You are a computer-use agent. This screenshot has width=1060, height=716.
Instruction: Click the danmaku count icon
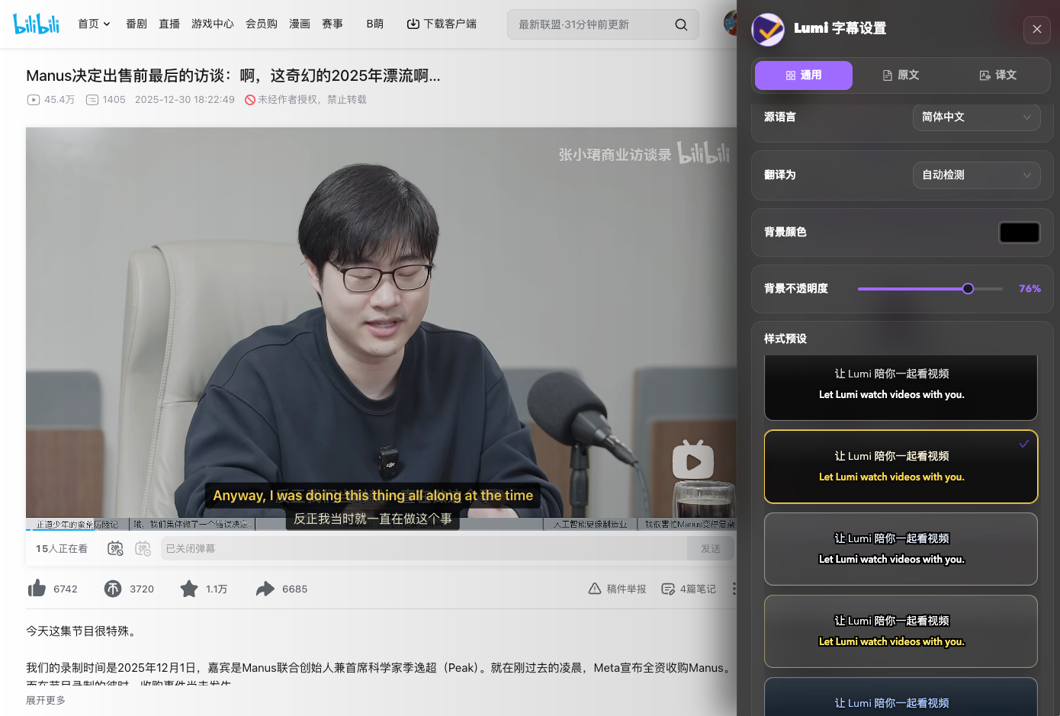(92, 100)
